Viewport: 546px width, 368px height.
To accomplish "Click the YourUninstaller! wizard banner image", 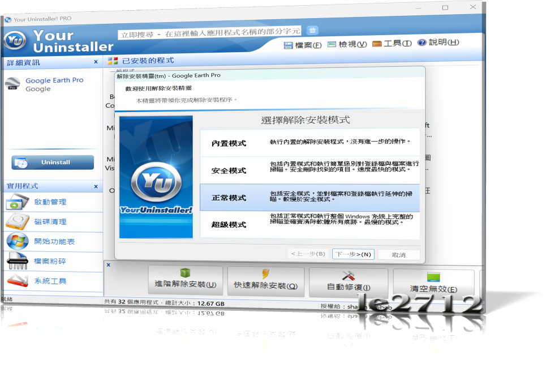I will pos(156,177).
